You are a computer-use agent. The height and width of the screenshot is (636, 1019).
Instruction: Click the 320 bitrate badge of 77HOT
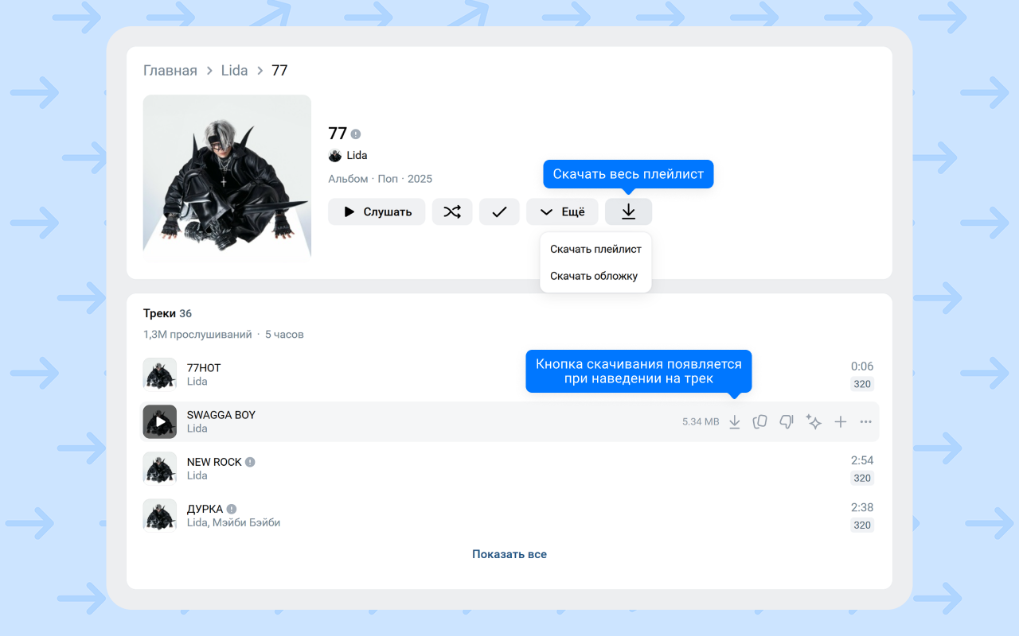[x=862, y=384]
